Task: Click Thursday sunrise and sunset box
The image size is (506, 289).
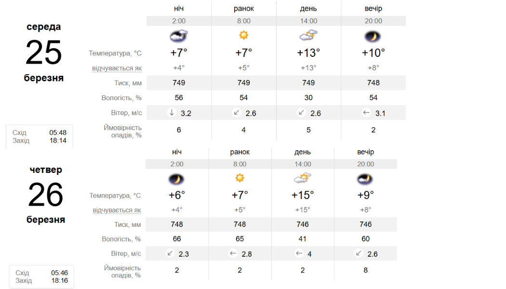Action: 41,276
